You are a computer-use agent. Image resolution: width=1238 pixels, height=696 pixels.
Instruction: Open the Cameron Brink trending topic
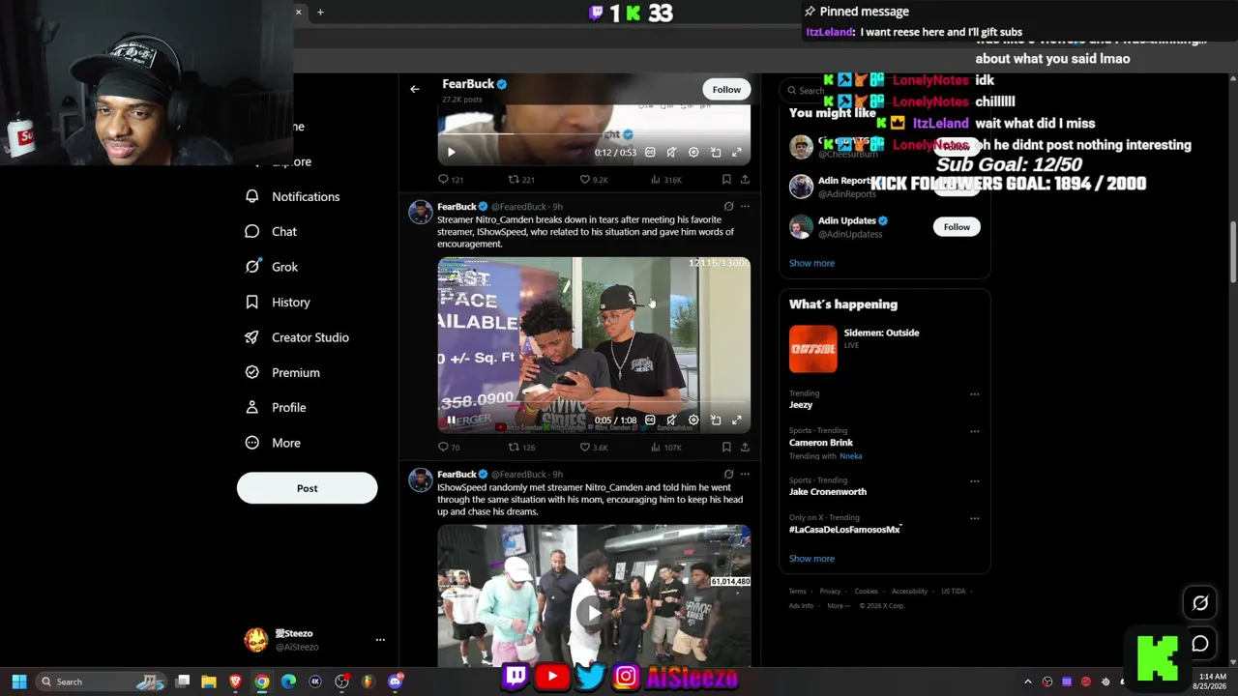click(821, 443)
